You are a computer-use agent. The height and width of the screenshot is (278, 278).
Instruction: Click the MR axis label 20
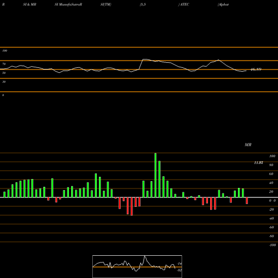pos(271,192)
